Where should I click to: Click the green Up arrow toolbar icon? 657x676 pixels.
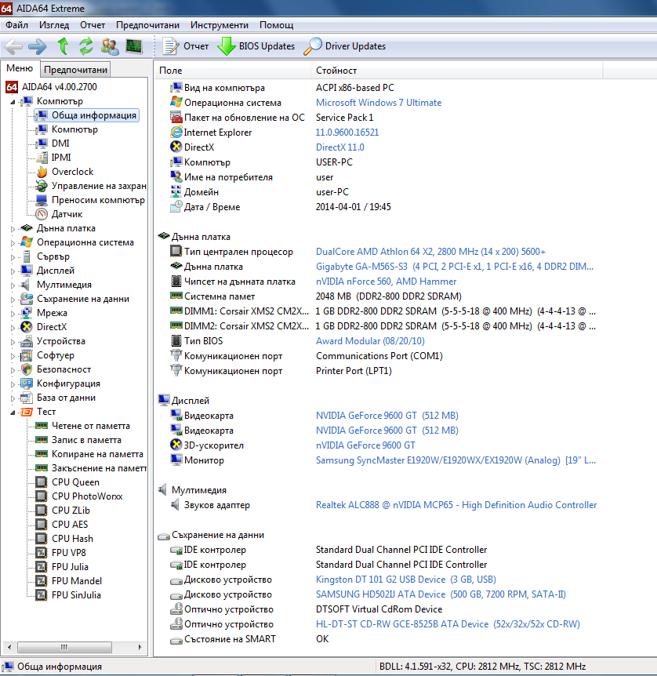63,46
